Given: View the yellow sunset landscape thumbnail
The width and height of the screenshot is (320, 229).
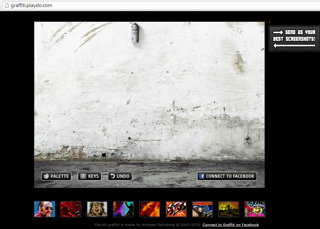Looking at the screenshot, I should pos(228,209).
